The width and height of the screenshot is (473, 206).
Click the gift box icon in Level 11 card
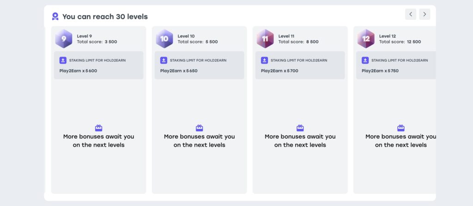coord(300,128)
